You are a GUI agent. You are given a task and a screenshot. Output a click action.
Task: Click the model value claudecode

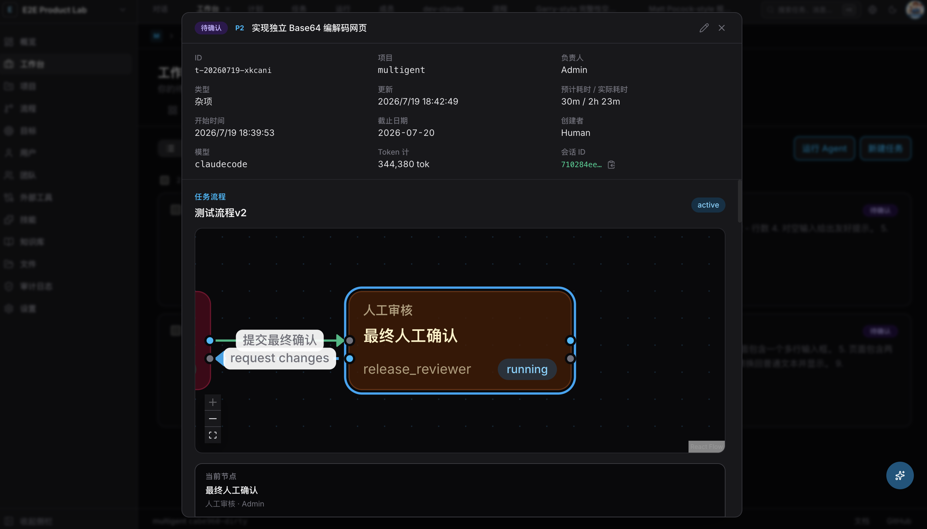pos(221,164)
